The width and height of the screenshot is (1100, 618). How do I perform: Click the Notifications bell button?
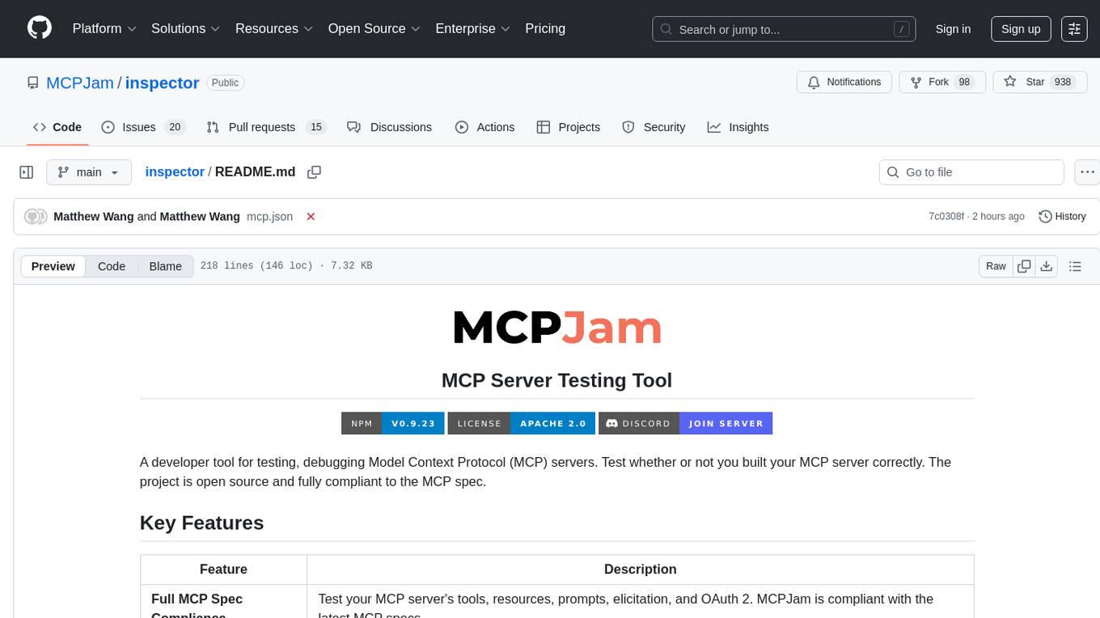click(x=844, y=83)
